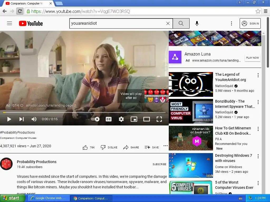Open a new Chrome tab
This screenshot has height=202, width=270.
click(59, 3)
